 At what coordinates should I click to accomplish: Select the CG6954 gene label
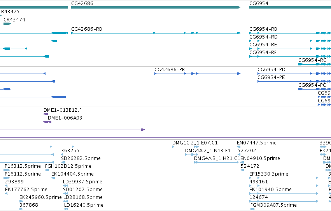pos(259,4)
